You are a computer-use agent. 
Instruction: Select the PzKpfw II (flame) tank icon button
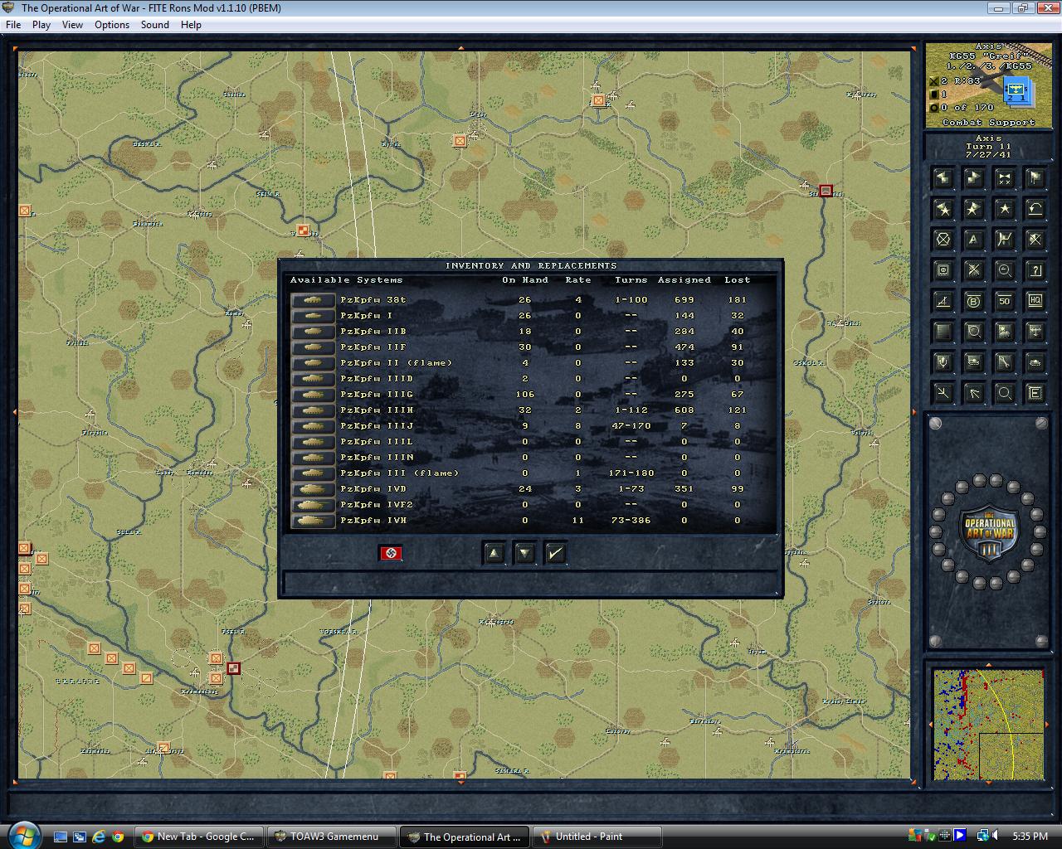313,363
